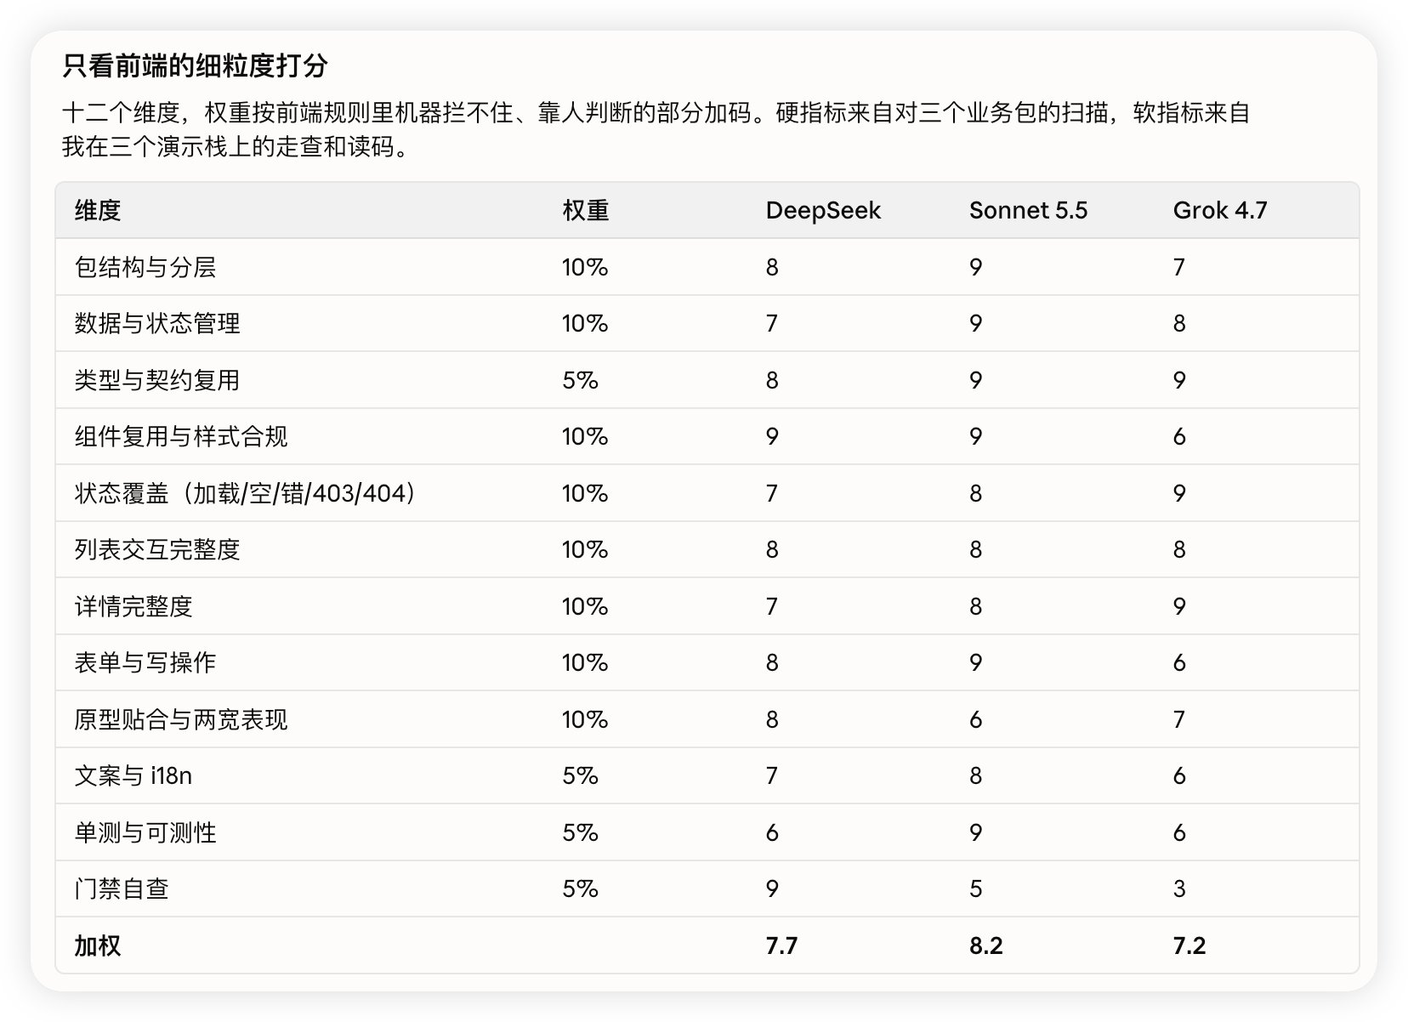Viewport: 1408px width, 1022px height.
Task: Click the Grok 4.7 column header
Action: pyautogui.click(x=1220, y=210)
